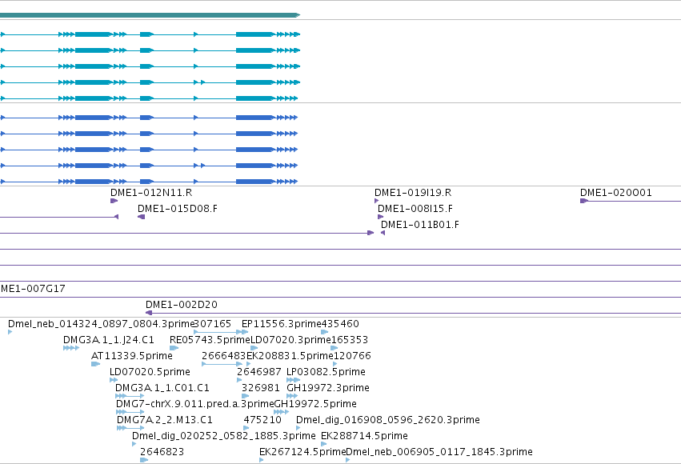The height and width of the screenshot is (464, 681).
Task: Click the DME1-002D20 label
Action: pyautogui.click(x=182, y=305)
